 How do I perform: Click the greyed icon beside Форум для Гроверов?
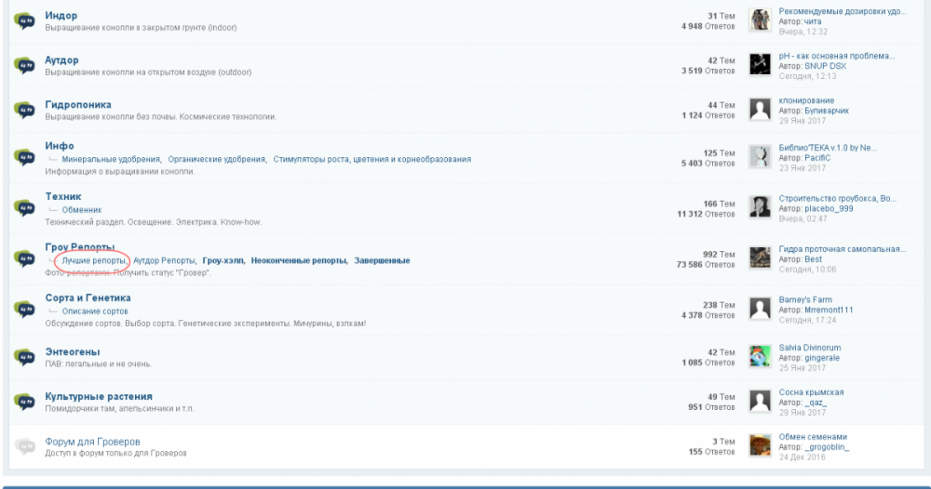coord(24,446)
